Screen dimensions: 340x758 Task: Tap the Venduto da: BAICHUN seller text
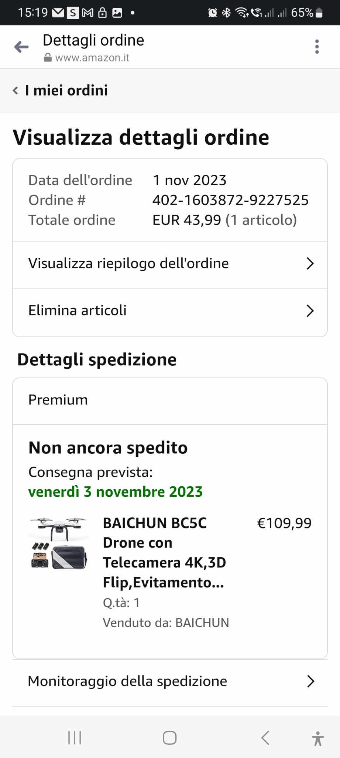tap(166, 623)
